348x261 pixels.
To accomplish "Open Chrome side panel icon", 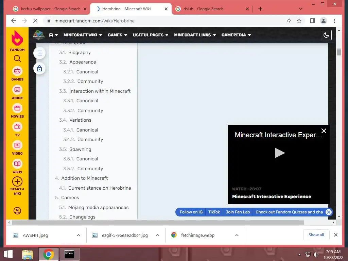I will 313,21.
